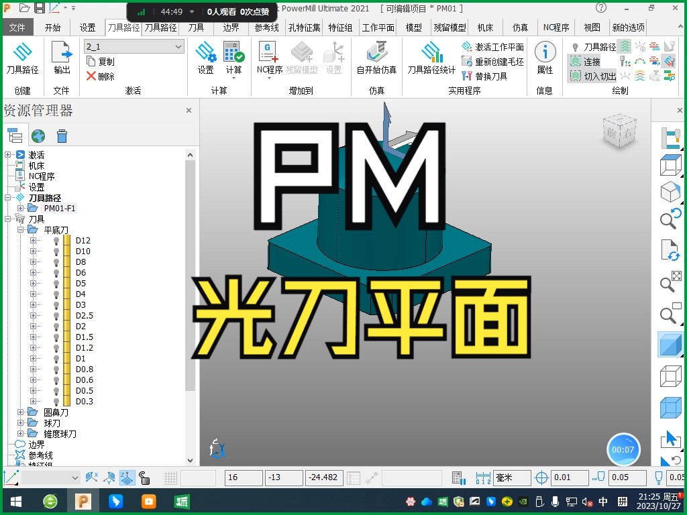
Task: Toggle lightbulb for tool D0.3
Action: coord(56,402)
